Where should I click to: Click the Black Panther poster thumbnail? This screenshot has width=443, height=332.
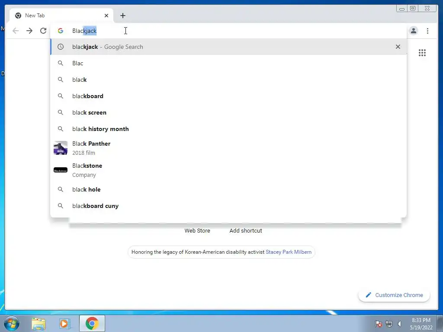[61, 148]
